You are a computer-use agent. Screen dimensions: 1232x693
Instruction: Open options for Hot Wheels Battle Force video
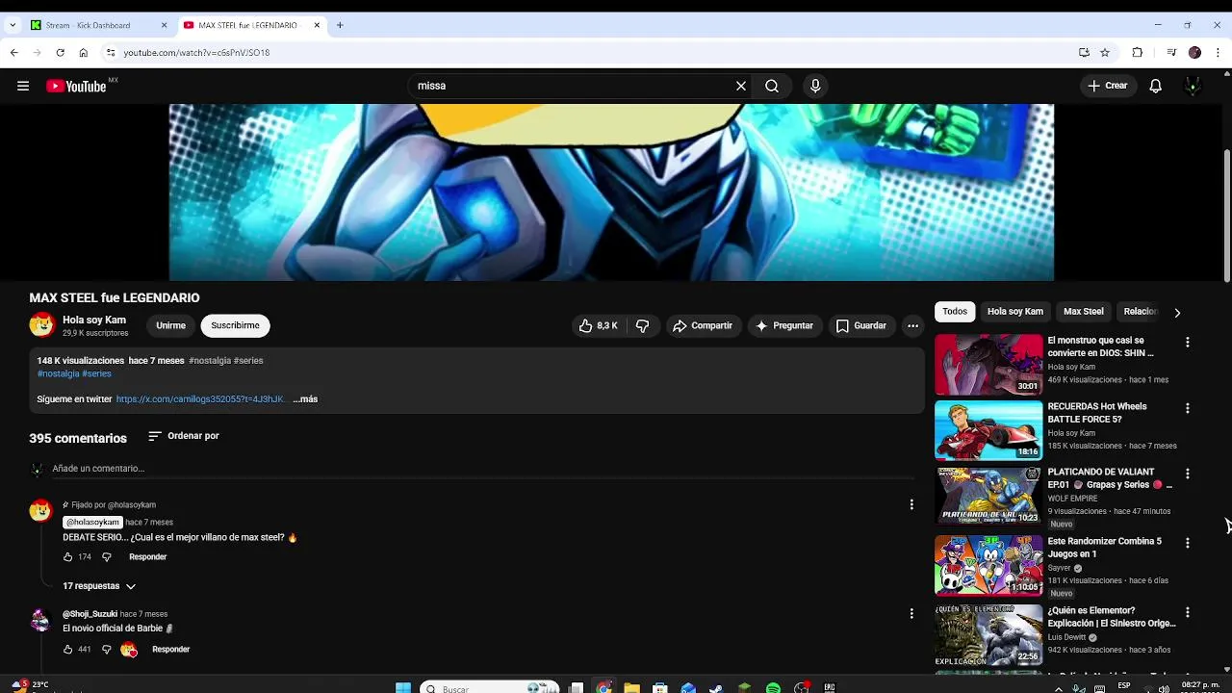coord(1187,408)
